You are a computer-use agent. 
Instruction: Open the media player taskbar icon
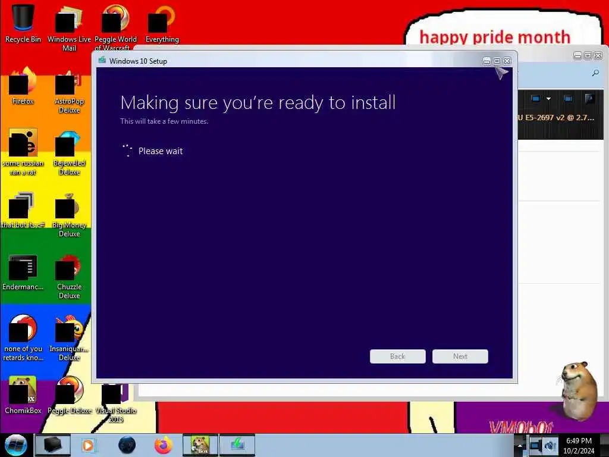(x=89, y=445)
